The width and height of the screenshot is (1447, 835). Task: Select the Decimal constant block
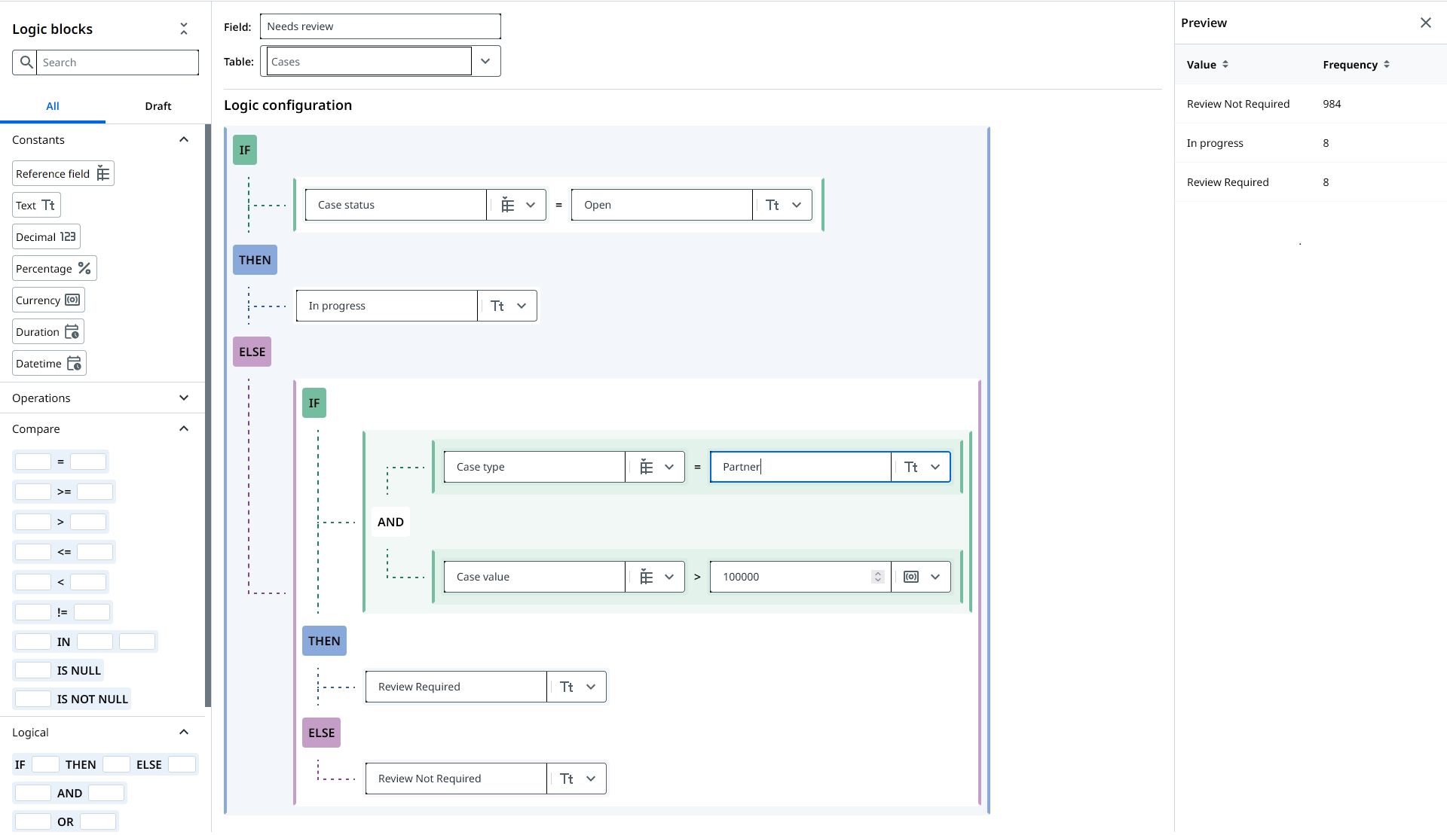pos(45,236)
